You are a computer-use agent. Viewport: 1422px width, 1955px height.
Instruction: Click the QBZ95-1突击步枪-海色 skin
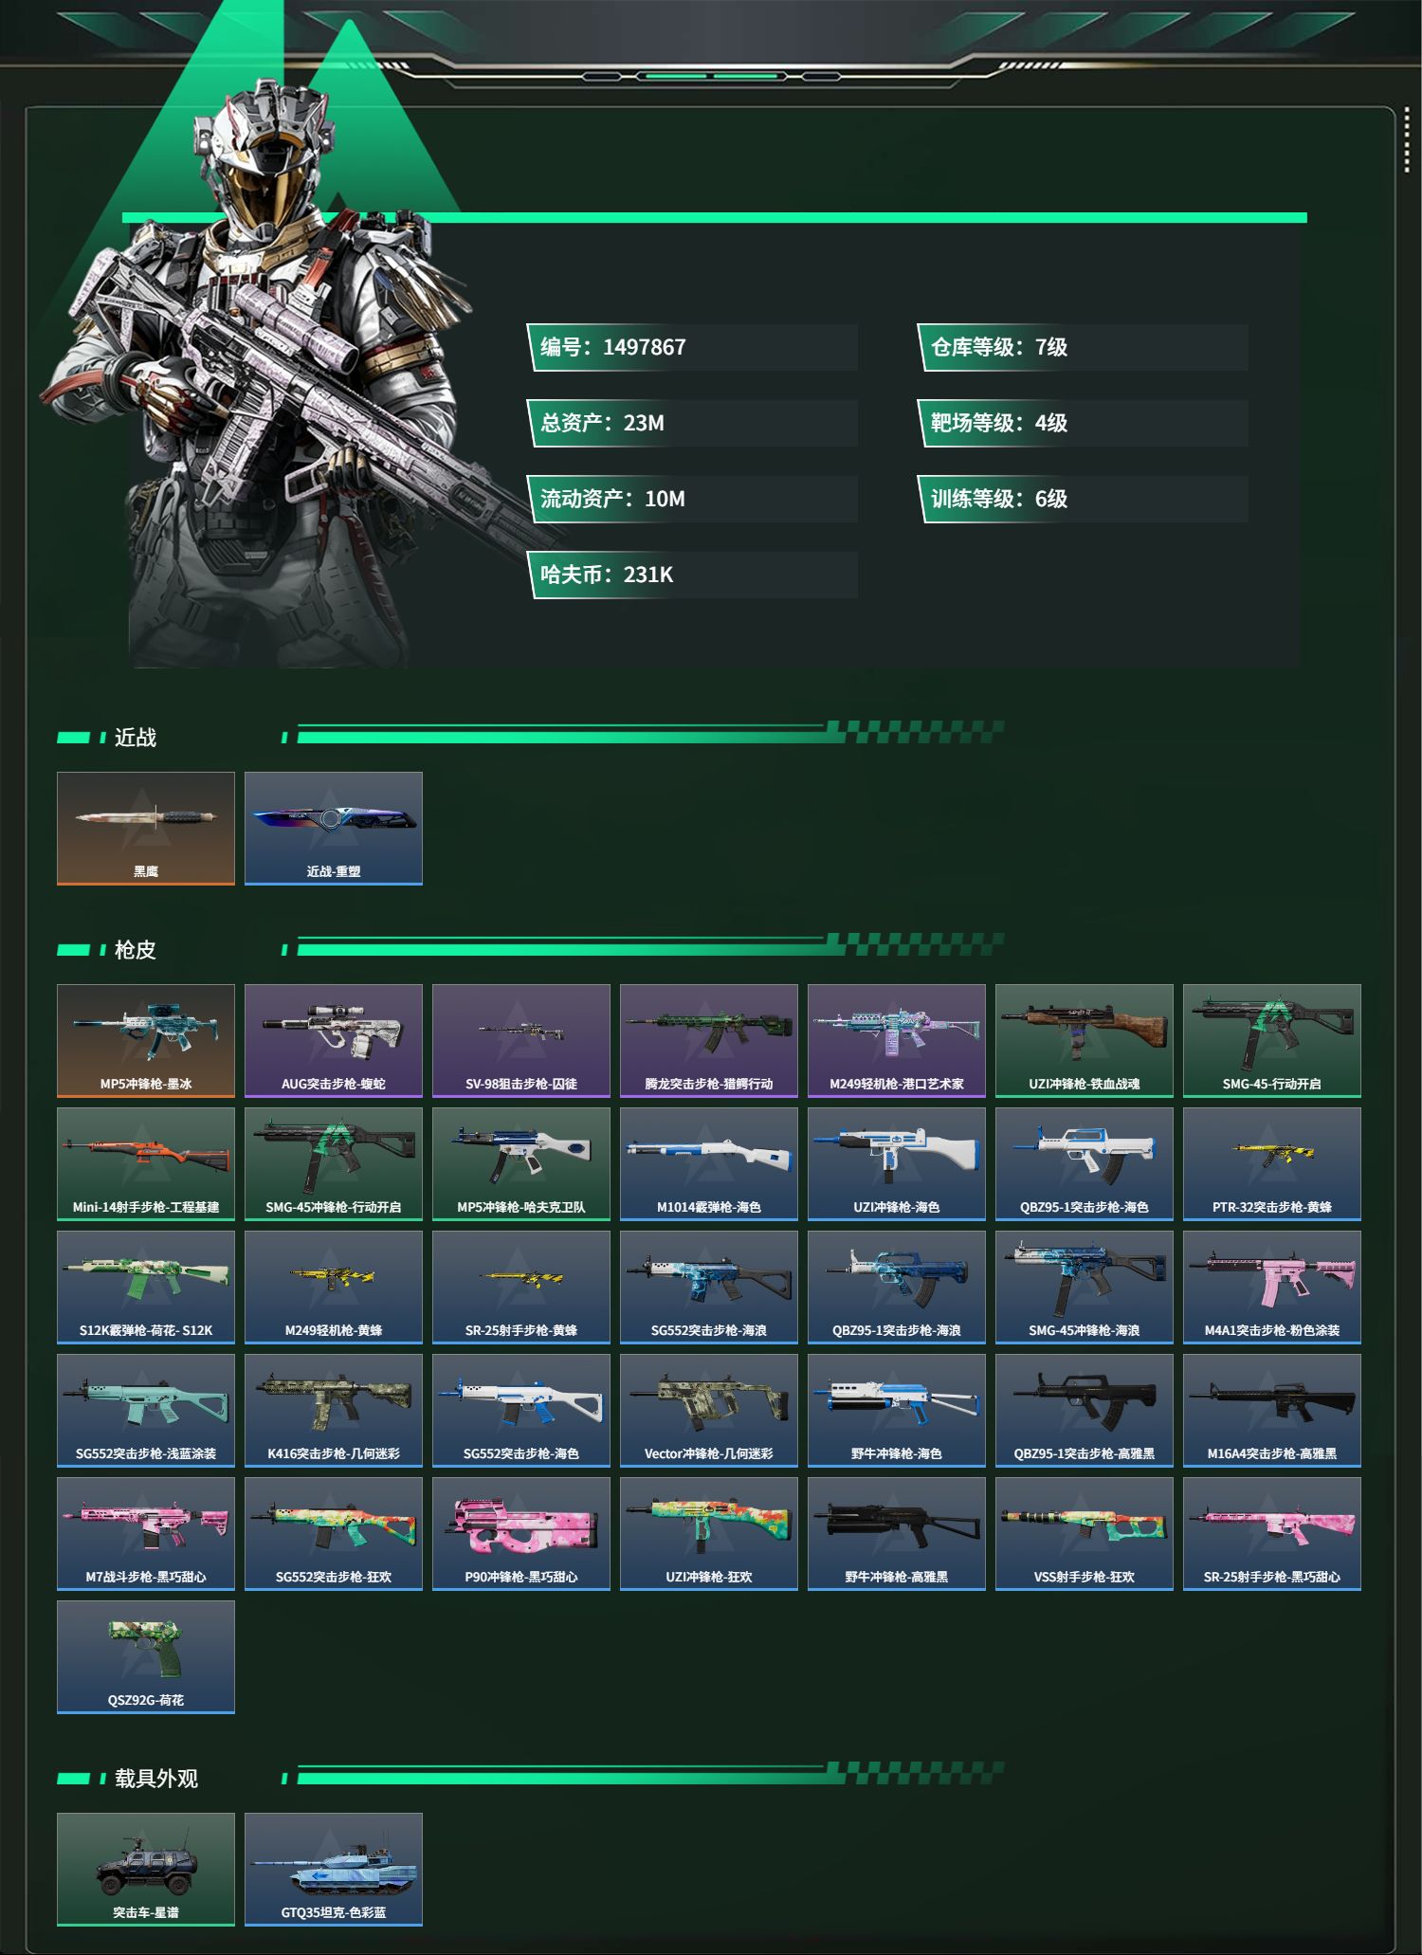tap(1085, 1164)
